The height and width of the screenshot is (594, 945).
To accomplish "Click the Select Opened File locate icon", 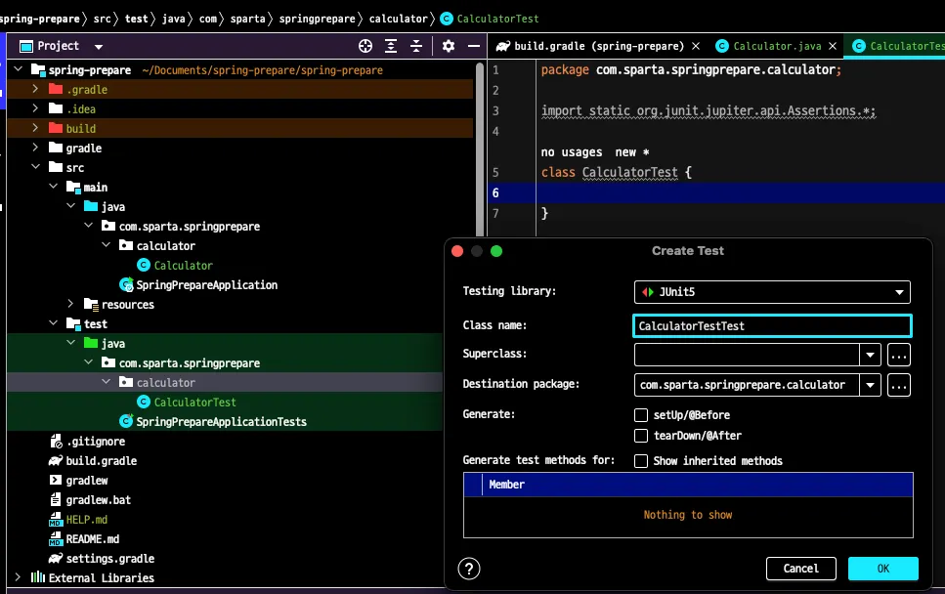I will click(x=365, y=46).
